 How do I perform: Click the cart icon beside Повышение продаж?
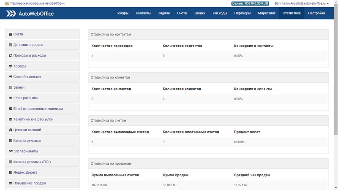11,183
